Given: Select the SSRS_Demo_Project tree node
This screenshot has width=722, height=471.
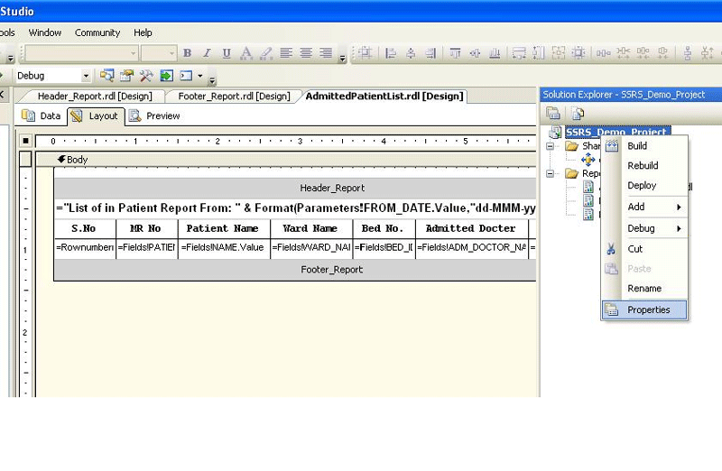Looking at the screenshot, I should tap(617, 132).
